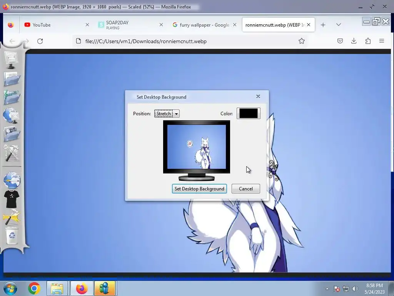Select the Firefox taskbar button

[82, 288]
